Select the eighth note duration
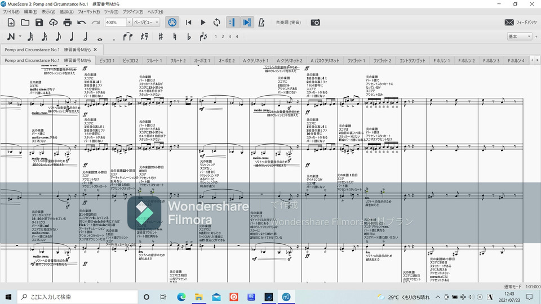541x304 pixels. click(58, 37)
